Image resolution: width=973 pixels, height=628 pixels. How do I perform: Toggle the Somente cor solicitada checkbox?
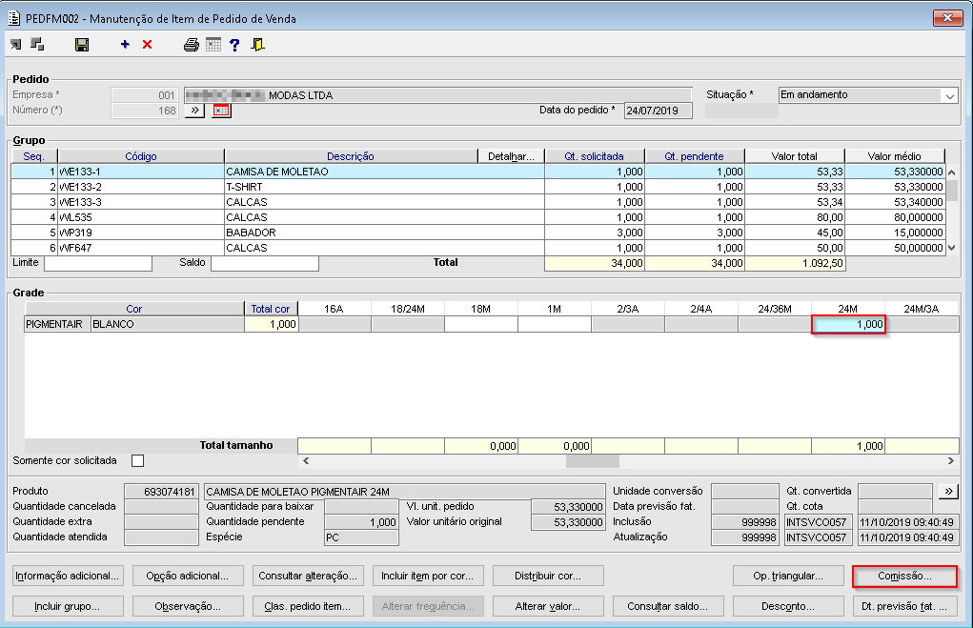tap(138, 461)
